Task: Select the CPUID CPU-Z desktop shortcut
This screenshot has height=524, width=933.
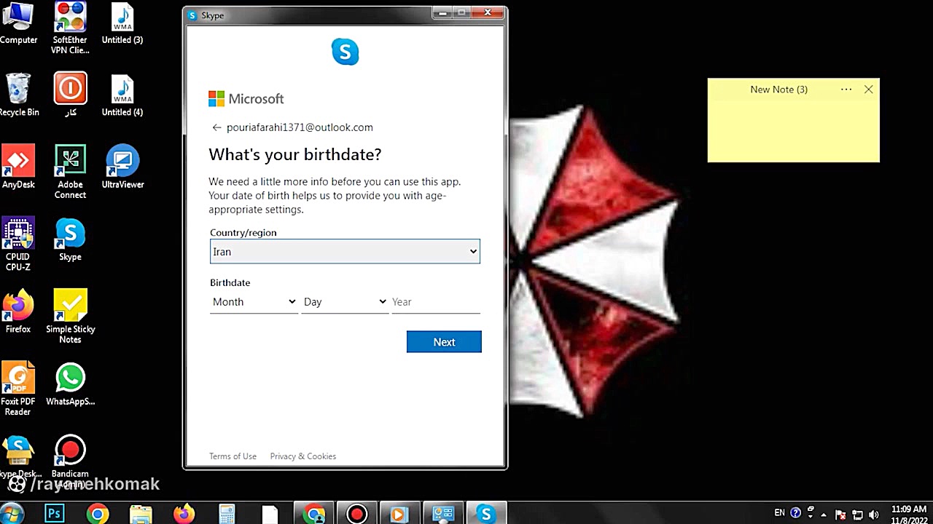Action: 18,245
